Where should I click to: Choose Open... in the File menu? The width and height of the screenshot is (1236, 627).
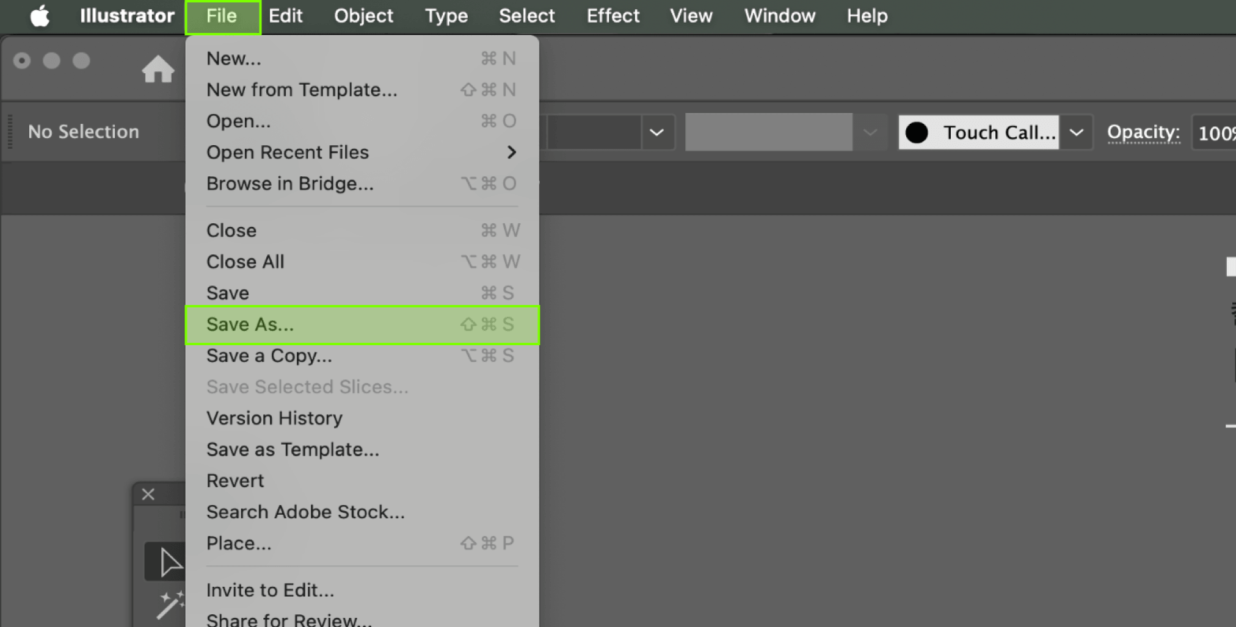tap(362, 121)
